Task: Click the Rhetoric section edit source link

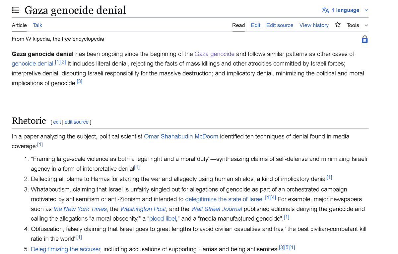Action: coord(77,122)
